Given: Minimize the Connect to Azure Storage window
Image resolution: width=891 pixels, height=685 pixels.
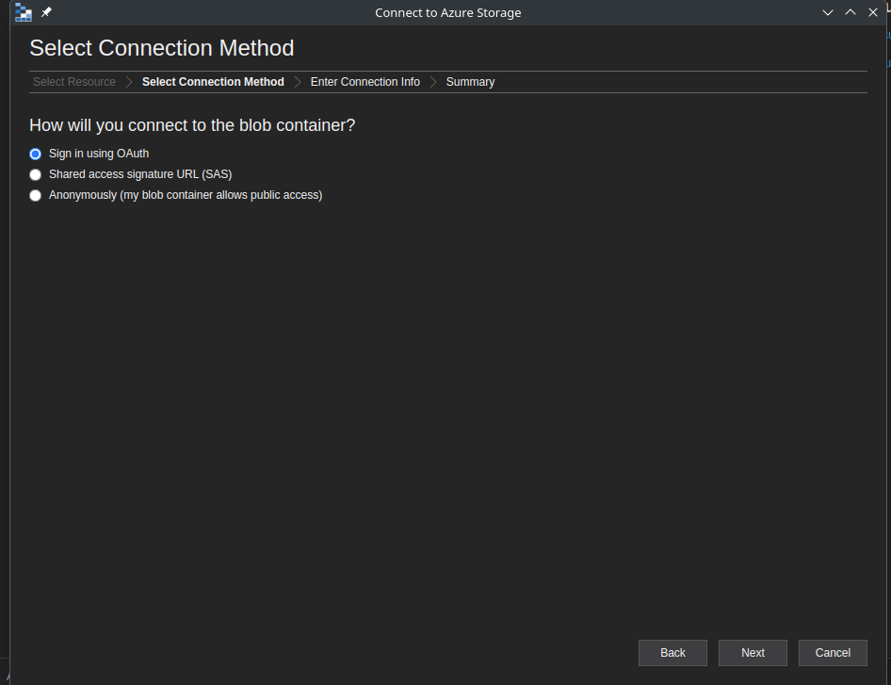Looking at the screenshot, I should pos(828,12).
